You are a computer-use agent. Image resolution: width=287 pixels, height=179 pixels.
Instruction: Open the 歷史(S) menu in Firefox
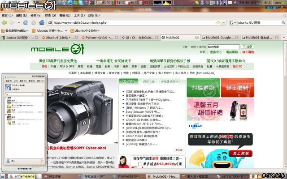pyautogui.click(x=50, y=15)
